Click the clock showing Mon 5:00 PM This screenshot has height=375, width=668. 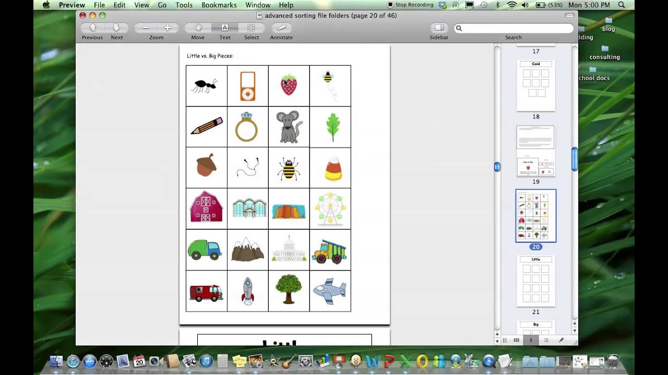click(589, 5)
